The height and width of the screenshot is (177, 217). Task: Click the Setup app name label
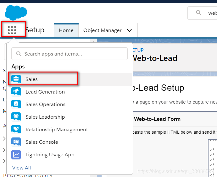coord(35,30)
